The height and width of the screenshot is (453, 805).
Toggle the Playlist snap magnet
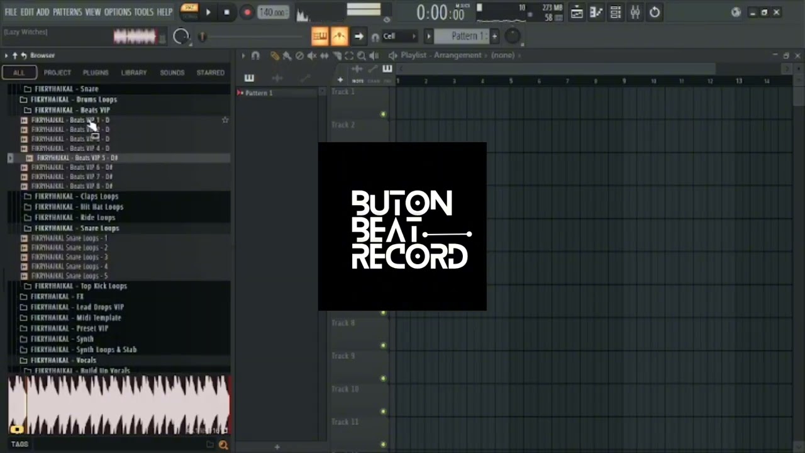click(255, 56)
